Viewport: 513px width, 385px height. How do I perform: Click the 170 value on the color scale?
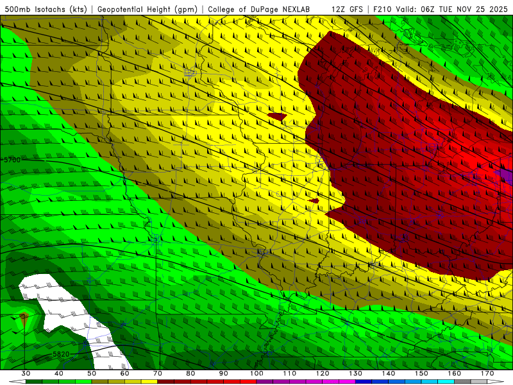click(487, 373)
